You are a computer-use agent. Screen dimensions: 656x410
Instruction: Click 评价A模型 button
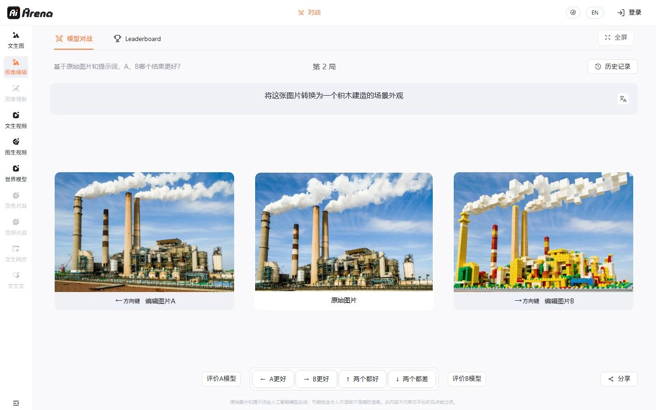221,379
